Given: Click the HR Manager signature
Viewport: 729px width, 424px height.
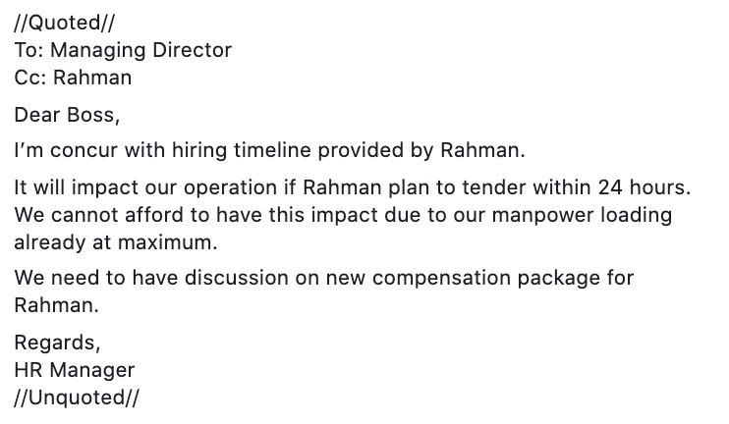Looking at the screenshot, I should [75, 370].
